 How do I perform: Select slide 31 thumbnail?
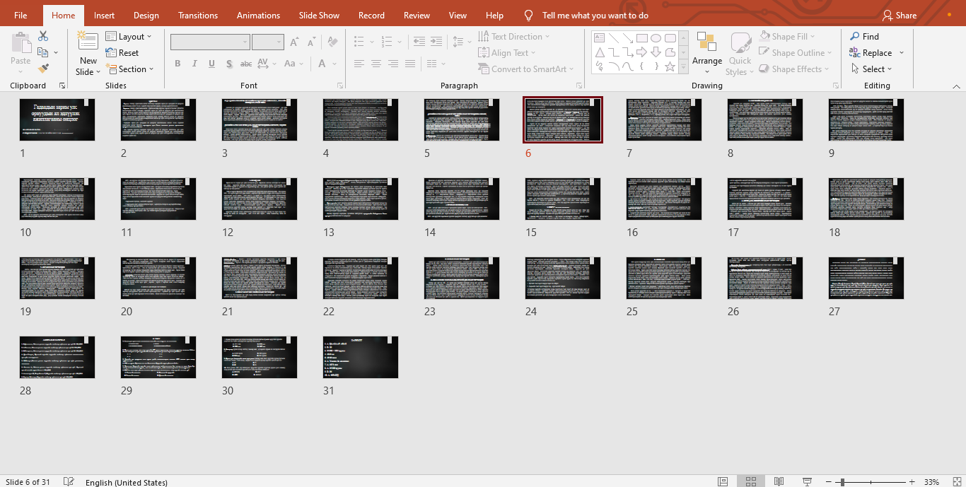coord(361,357)
